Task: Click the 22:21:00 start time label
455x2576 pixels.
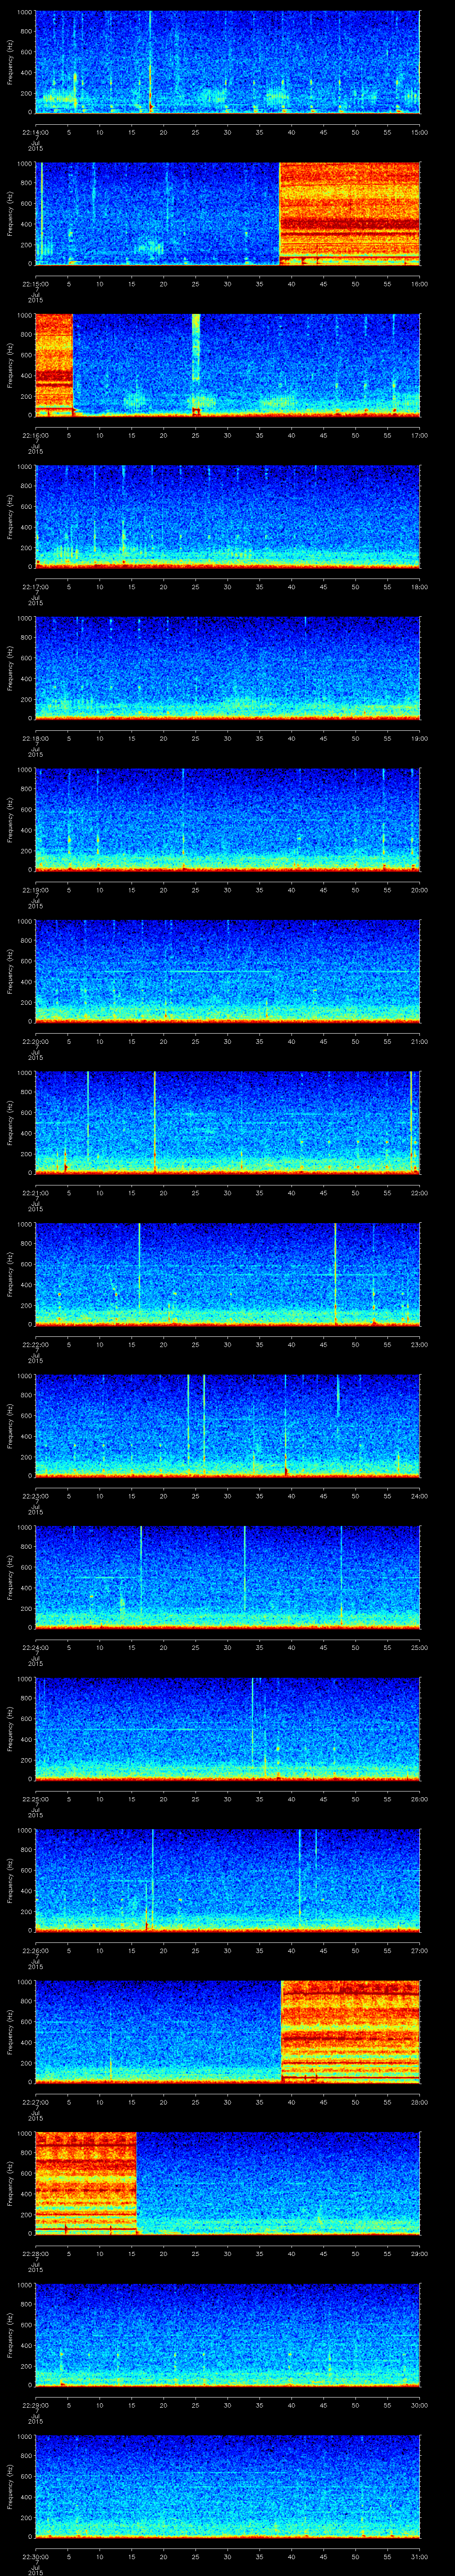Action: tap(36, 1194)
